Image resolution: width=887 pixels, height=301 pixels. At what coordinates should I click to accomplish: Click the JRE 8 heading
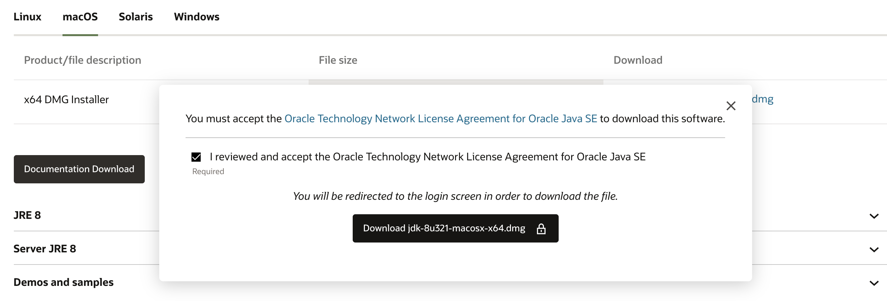click(27, 215)
